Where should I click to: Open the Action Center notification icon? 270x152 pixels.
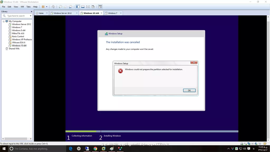click(x=249, y=149)
